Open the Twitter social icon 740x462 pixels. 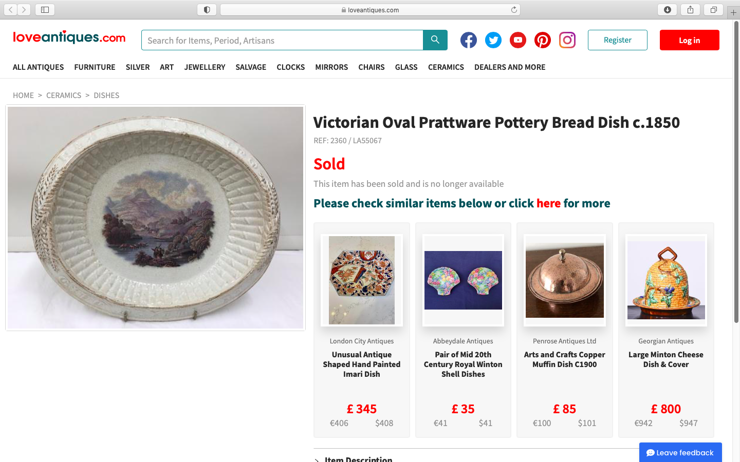493,40
